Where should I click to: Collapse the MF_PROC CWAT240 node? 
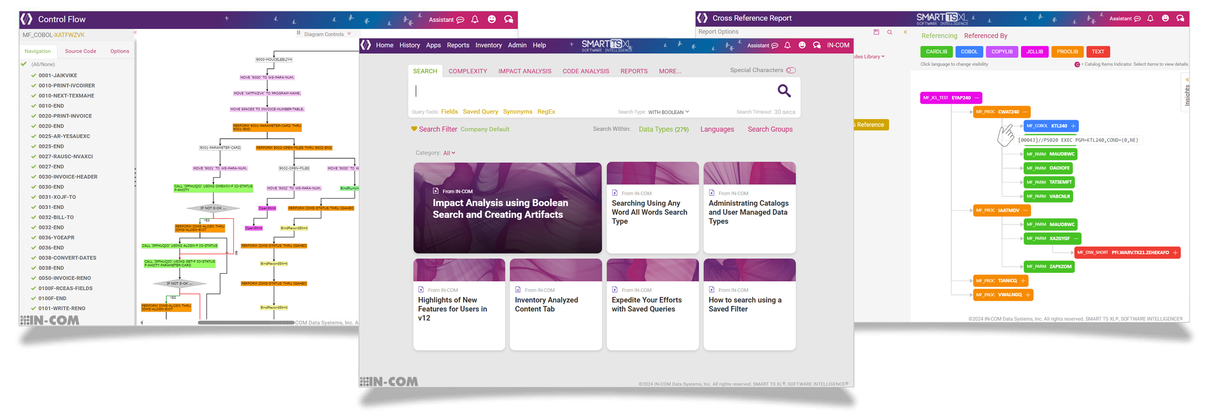[x=1024, y=112]
